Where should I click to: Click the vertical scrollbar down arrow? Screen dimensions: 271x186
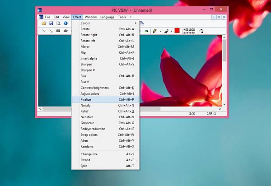pos(224,104)
